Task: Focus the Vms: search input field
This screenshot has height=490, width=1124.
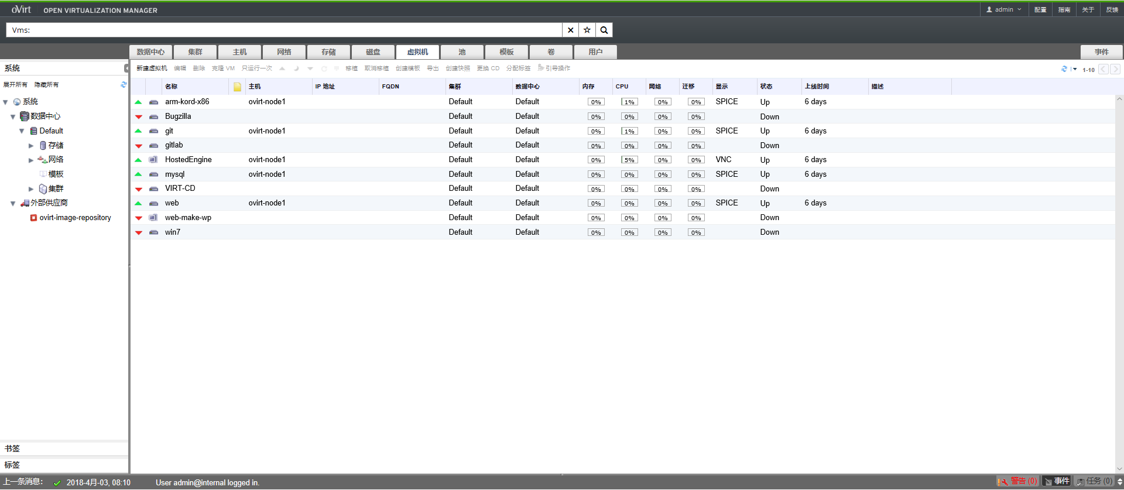Action: pos(284,30)
